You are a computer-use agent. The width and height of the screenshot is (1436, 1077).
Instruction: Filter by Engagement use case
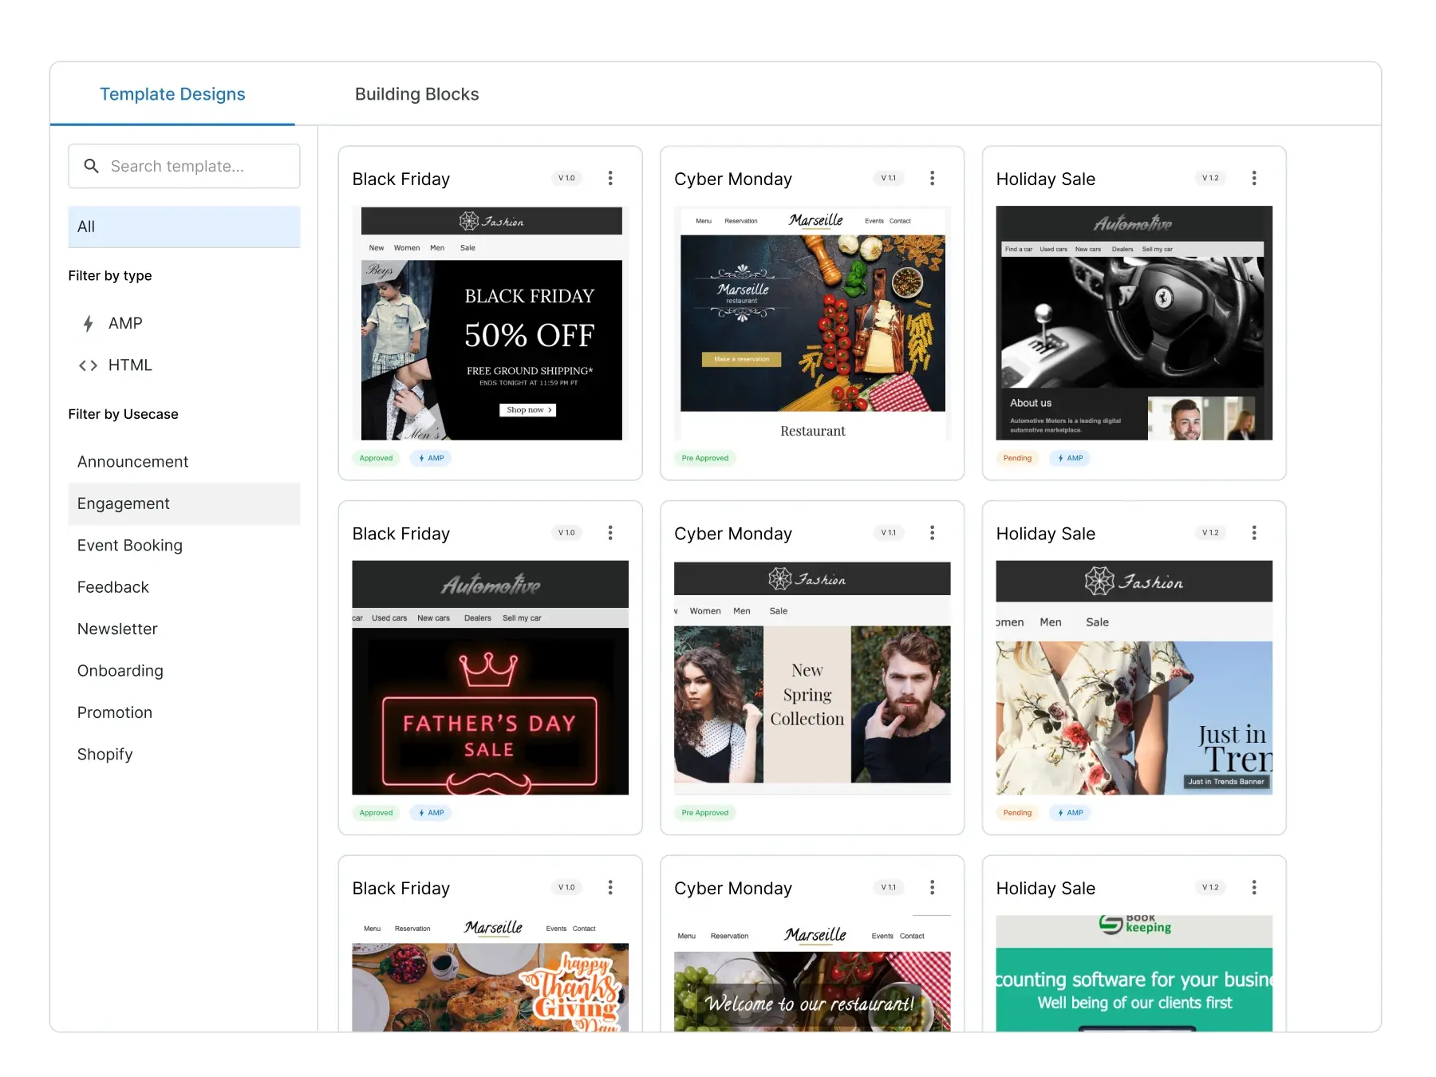click(x=124, y=503)
